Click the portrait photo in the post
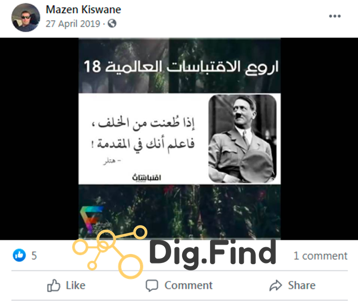358x301 pixels. pos(243,139)
